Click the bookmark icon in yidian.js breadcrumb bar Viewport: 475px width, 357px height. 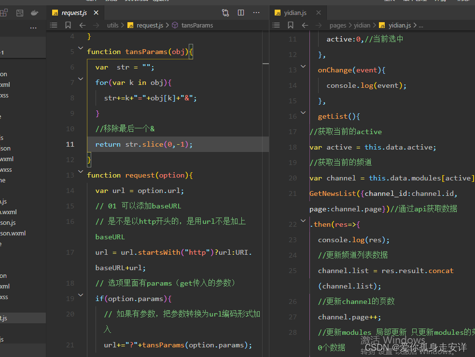(x=291, y=25)
